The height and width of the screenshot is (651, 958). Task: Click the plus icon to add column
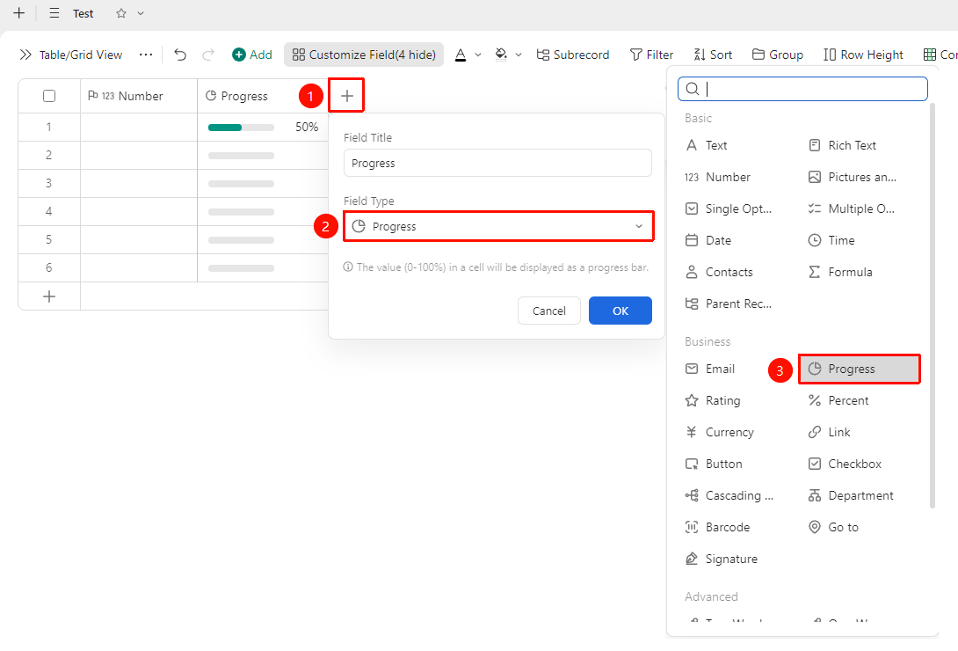point(346,95)
